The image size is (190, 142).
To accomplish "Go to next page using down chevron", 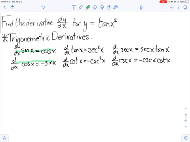I will (x=186, y=126).
